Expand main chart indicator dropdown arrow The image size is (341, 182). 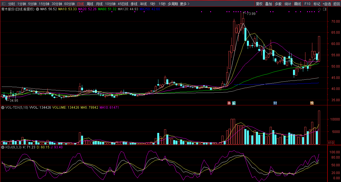point(37,9)
